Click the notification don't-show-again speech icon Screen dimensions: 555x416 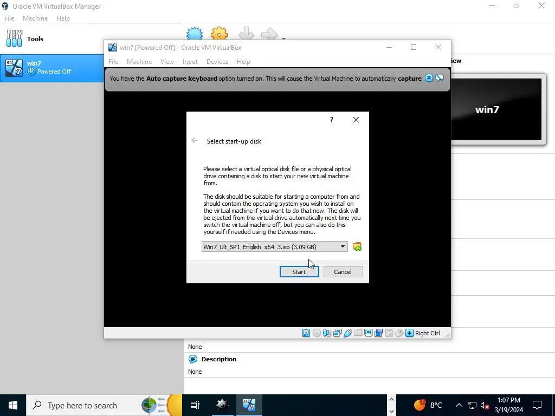click(440, 78)
